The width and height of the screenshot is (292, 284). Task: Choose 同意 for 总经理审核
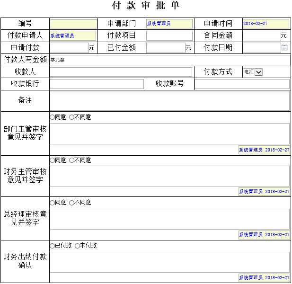(53, 203)
